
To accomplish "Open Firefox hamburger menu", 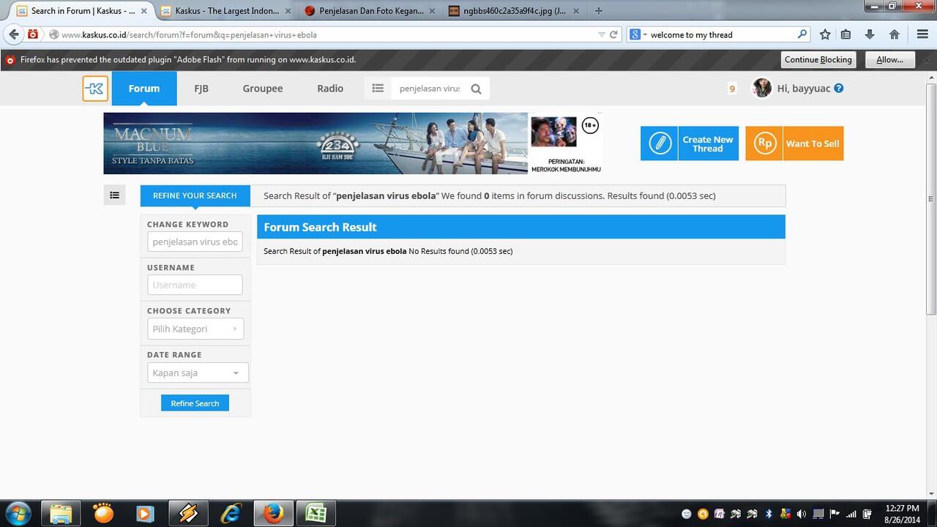I will point(922,34).
